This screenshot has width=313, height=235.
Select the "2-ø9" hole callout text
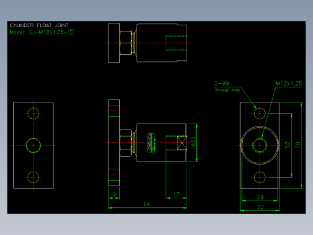(x=222, y=83)
